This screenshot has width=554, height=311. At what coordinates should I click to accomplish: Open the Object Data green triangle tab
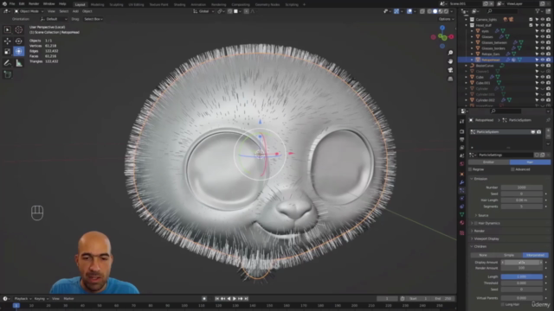click(x=461, y=215)
